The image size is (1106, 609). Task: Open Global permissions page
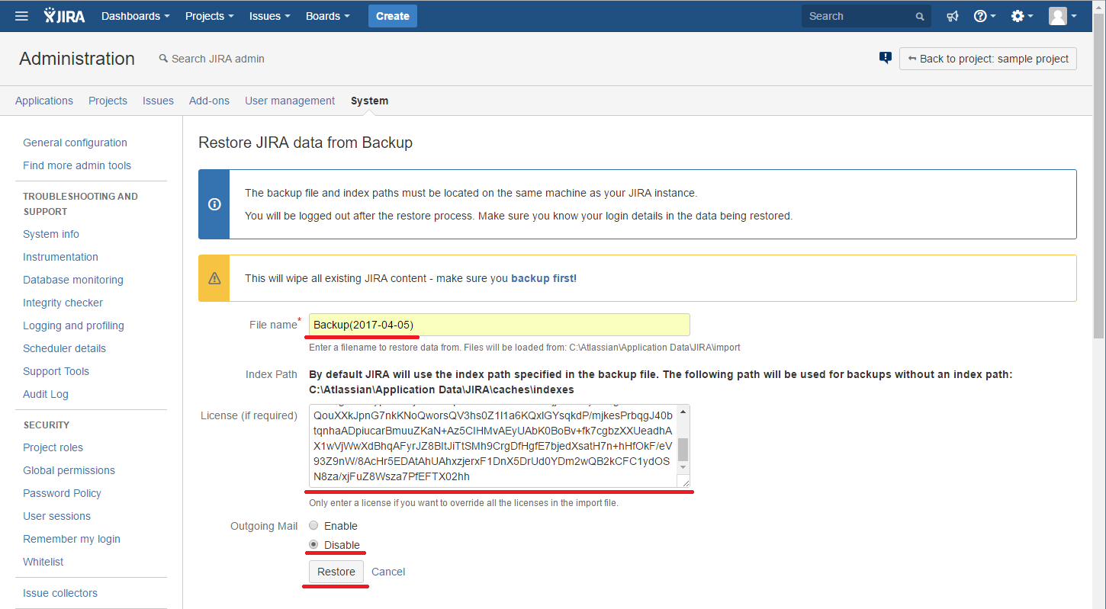tap(69, 470)
